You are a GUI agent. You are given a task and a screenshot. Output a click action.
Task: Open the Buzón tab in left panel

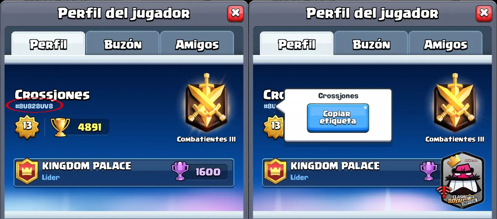point(123,44)
